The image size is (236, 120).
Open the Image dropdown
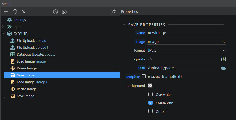[186, 42]
